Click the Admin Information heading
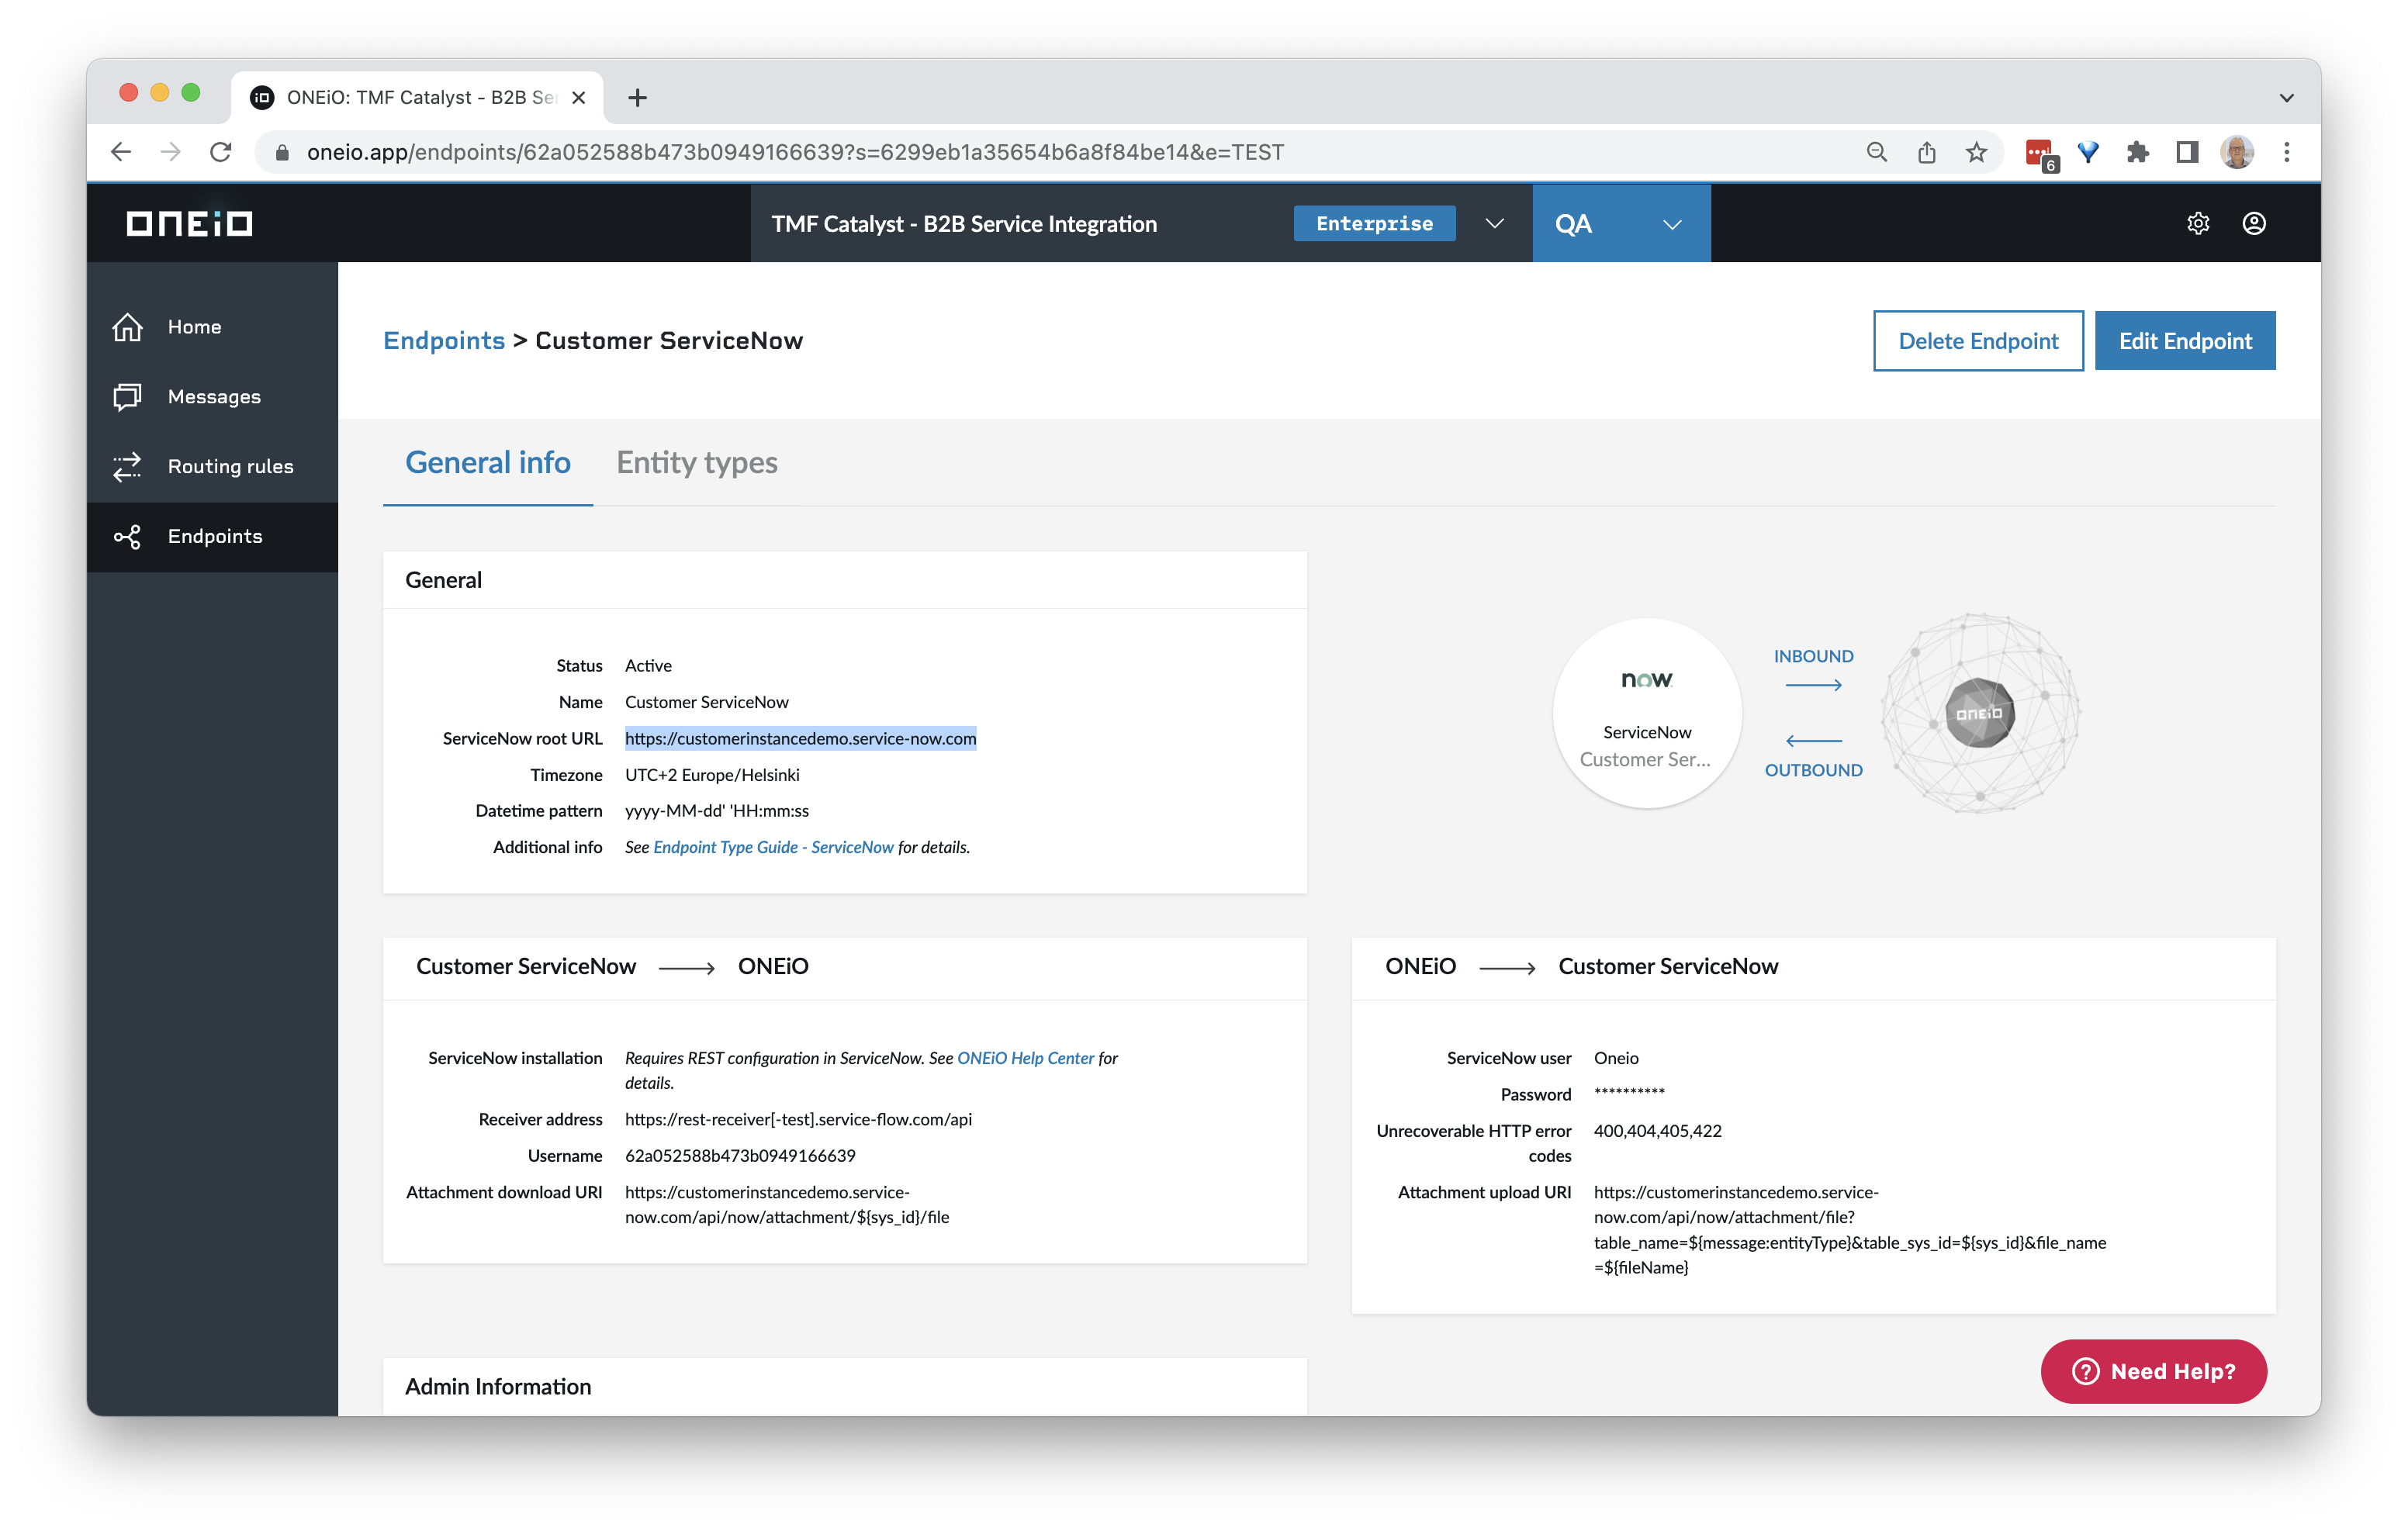 pyautogui.click(x=498, y=1387)
